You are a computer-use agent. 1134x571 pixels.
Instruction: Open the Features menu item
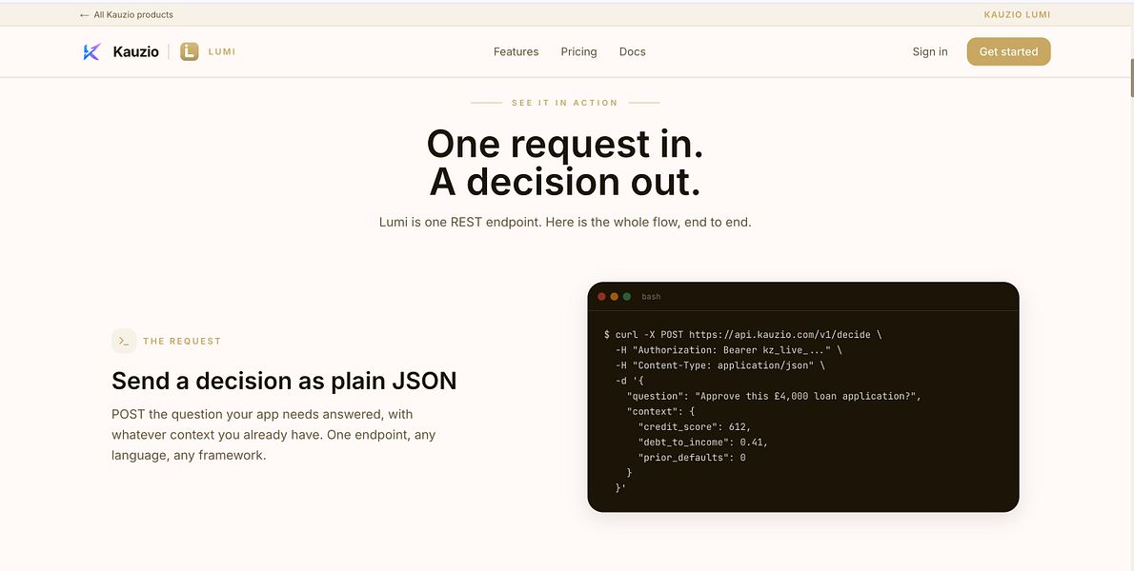(516, 52)
